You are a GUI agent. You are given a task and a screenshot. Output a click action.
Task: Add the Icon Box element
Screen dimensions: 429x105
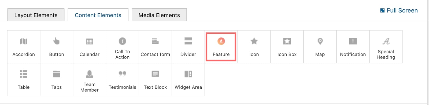click(287, 47)
